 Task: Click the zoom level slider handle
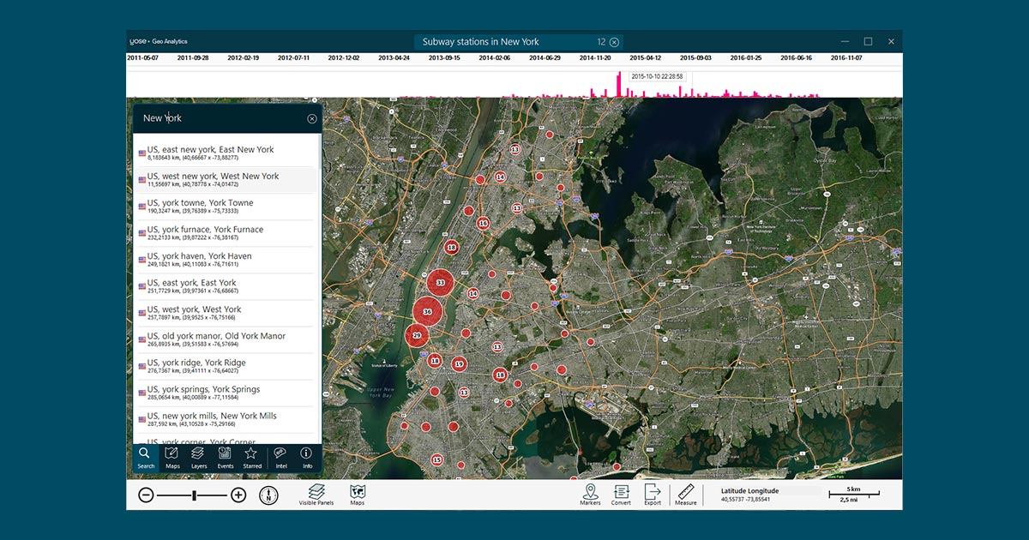tap(195, 495)
